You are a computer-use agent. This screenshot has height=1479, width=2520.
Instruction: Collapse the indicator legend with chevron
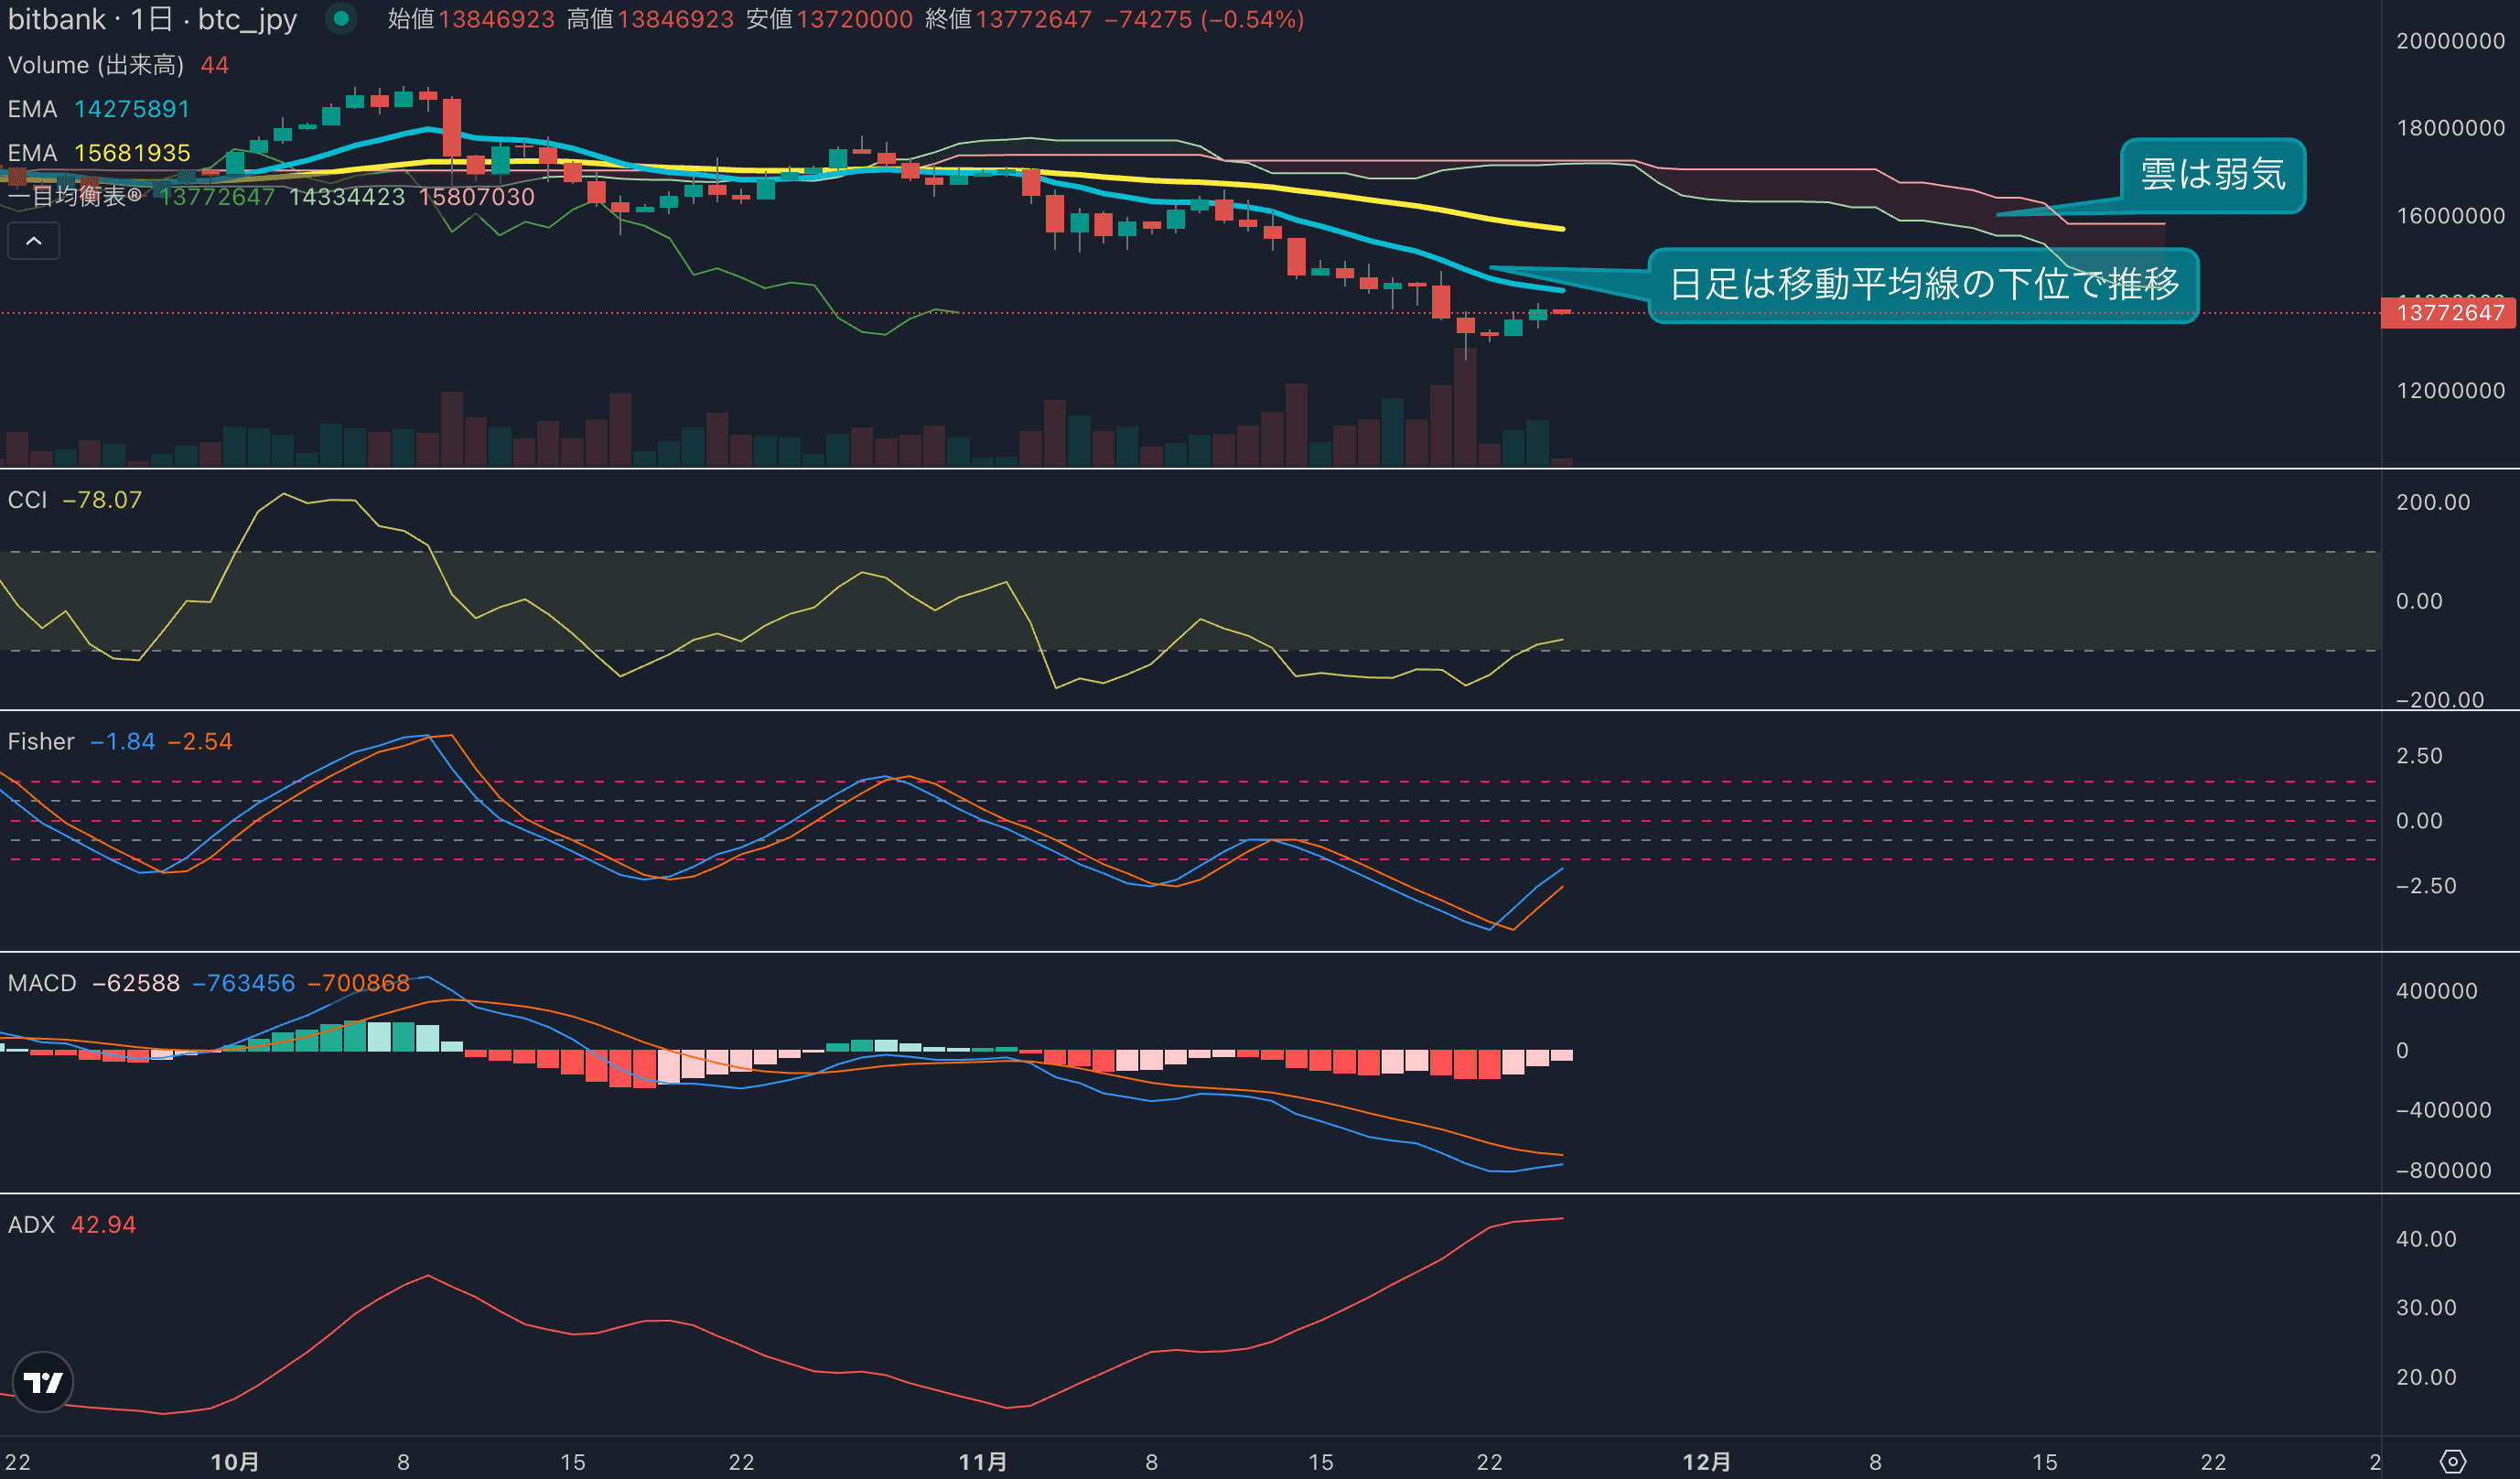33,241
